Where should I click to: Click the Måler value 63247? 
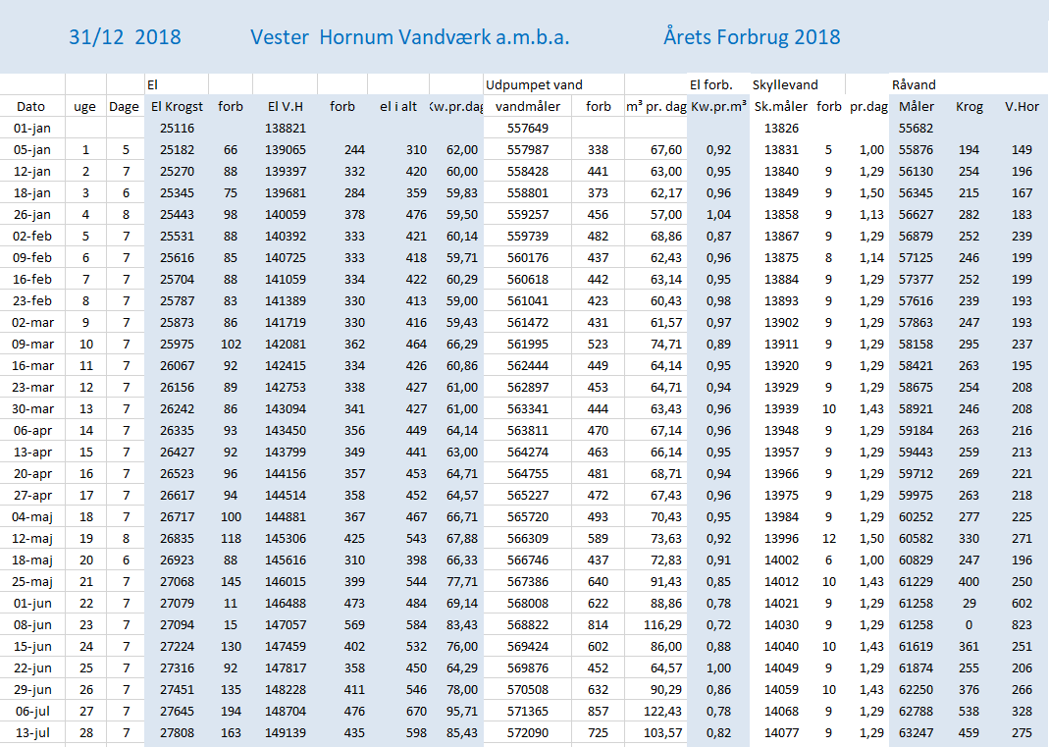[916, 733]
